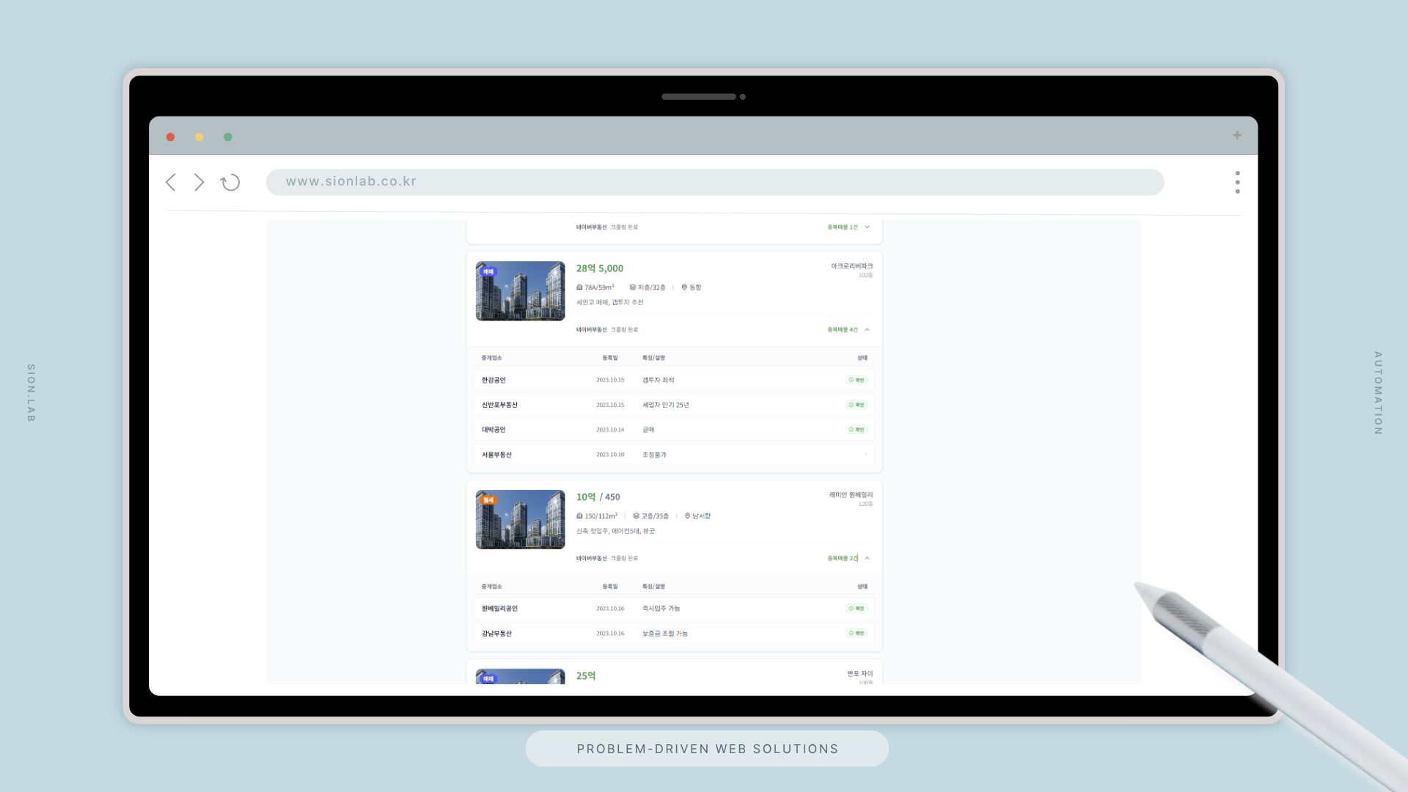Open the 신반포부동산 agency row
1408x792 pixels.
(x=499, y=405)
